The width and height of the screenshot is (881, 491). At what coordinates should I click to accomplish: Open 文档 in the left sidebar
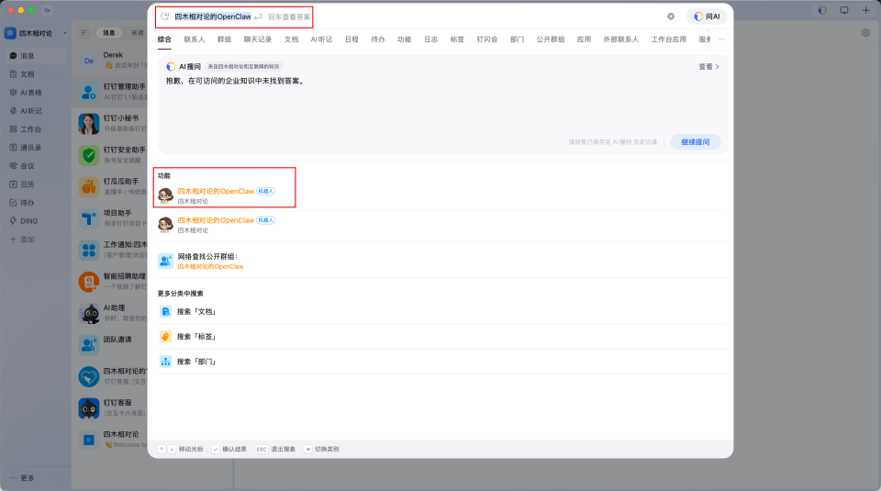36,74
